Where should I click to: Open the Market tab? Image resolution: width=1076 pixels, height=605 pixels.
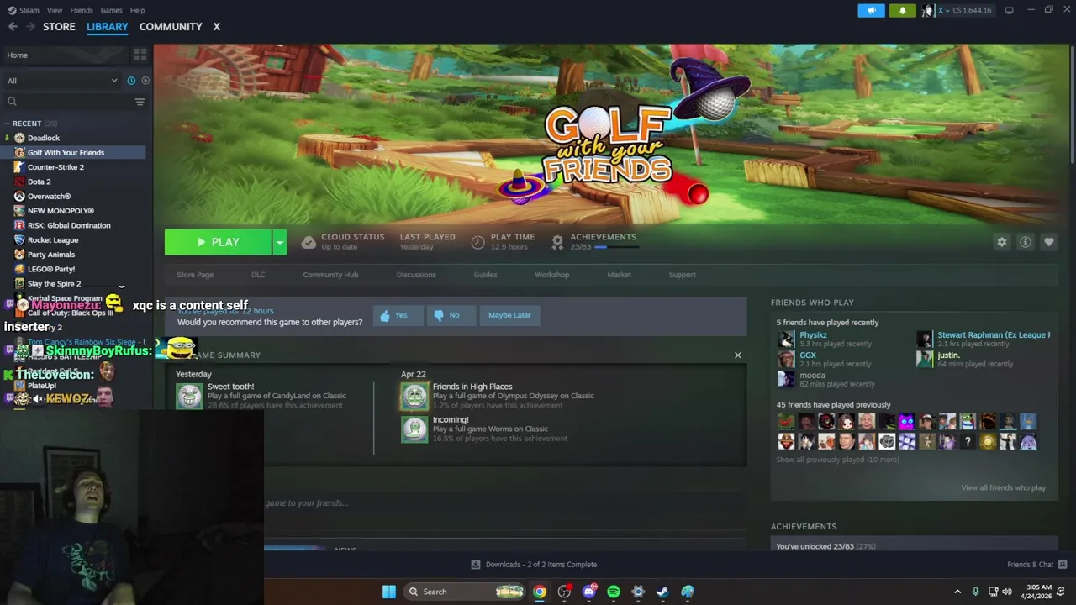click(x=619, y=275)
